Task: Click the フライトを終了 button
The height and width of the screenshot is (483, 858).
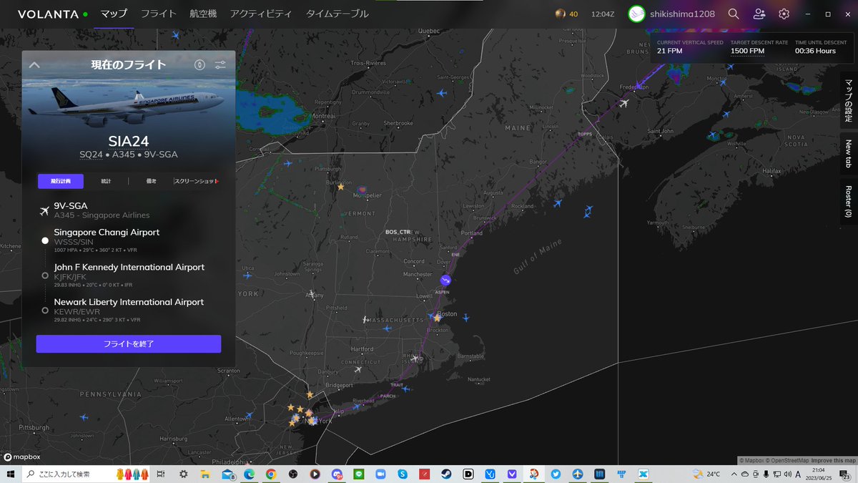Action: [x=129, y=343]
